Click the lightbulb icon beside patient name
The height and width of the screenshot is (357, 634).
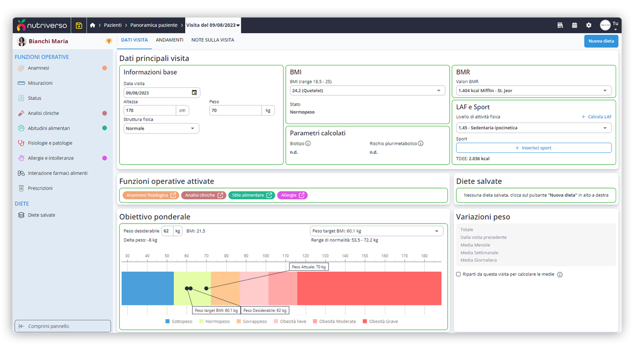(x=109, y=41)
